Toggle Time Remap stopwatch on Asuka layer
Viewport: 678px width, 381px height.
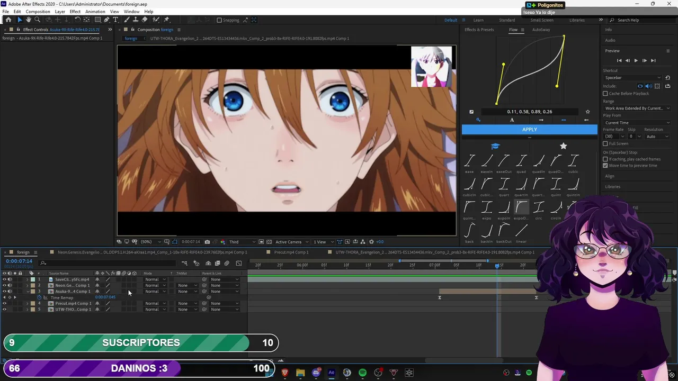tap(39, 297)
